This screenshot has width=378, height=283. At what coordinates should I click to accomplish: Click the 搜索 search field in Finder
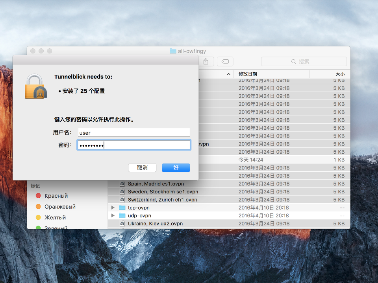click(304, 62)
